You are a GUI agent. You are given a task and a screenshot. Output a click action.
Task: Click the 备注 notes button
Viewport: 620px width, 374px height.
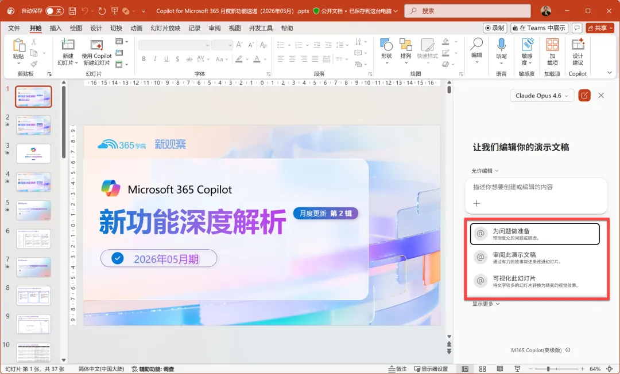tap(397, 369)
